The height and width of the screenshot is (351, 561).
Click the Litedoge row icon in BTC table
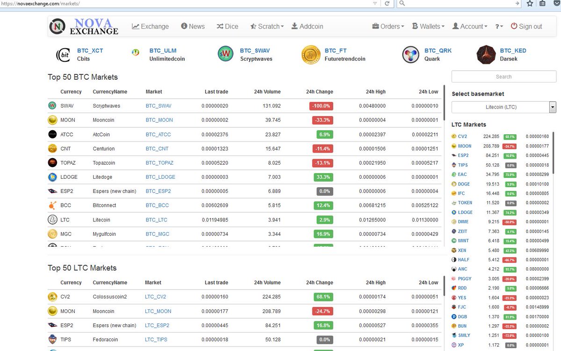[52, 177]
